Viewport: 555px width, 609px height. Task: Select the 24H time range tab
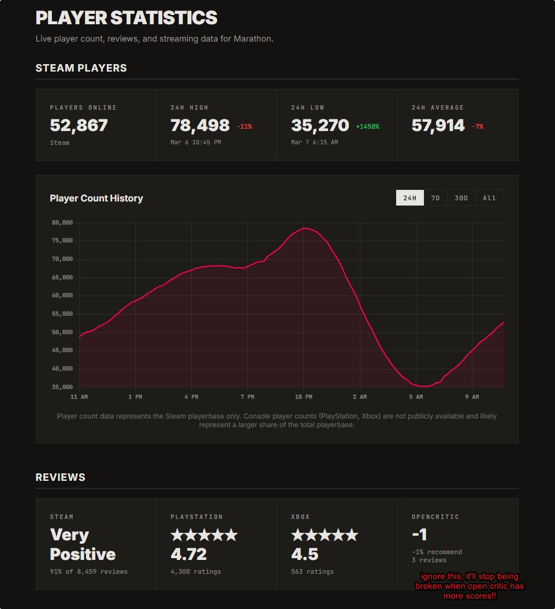point(409,197)
